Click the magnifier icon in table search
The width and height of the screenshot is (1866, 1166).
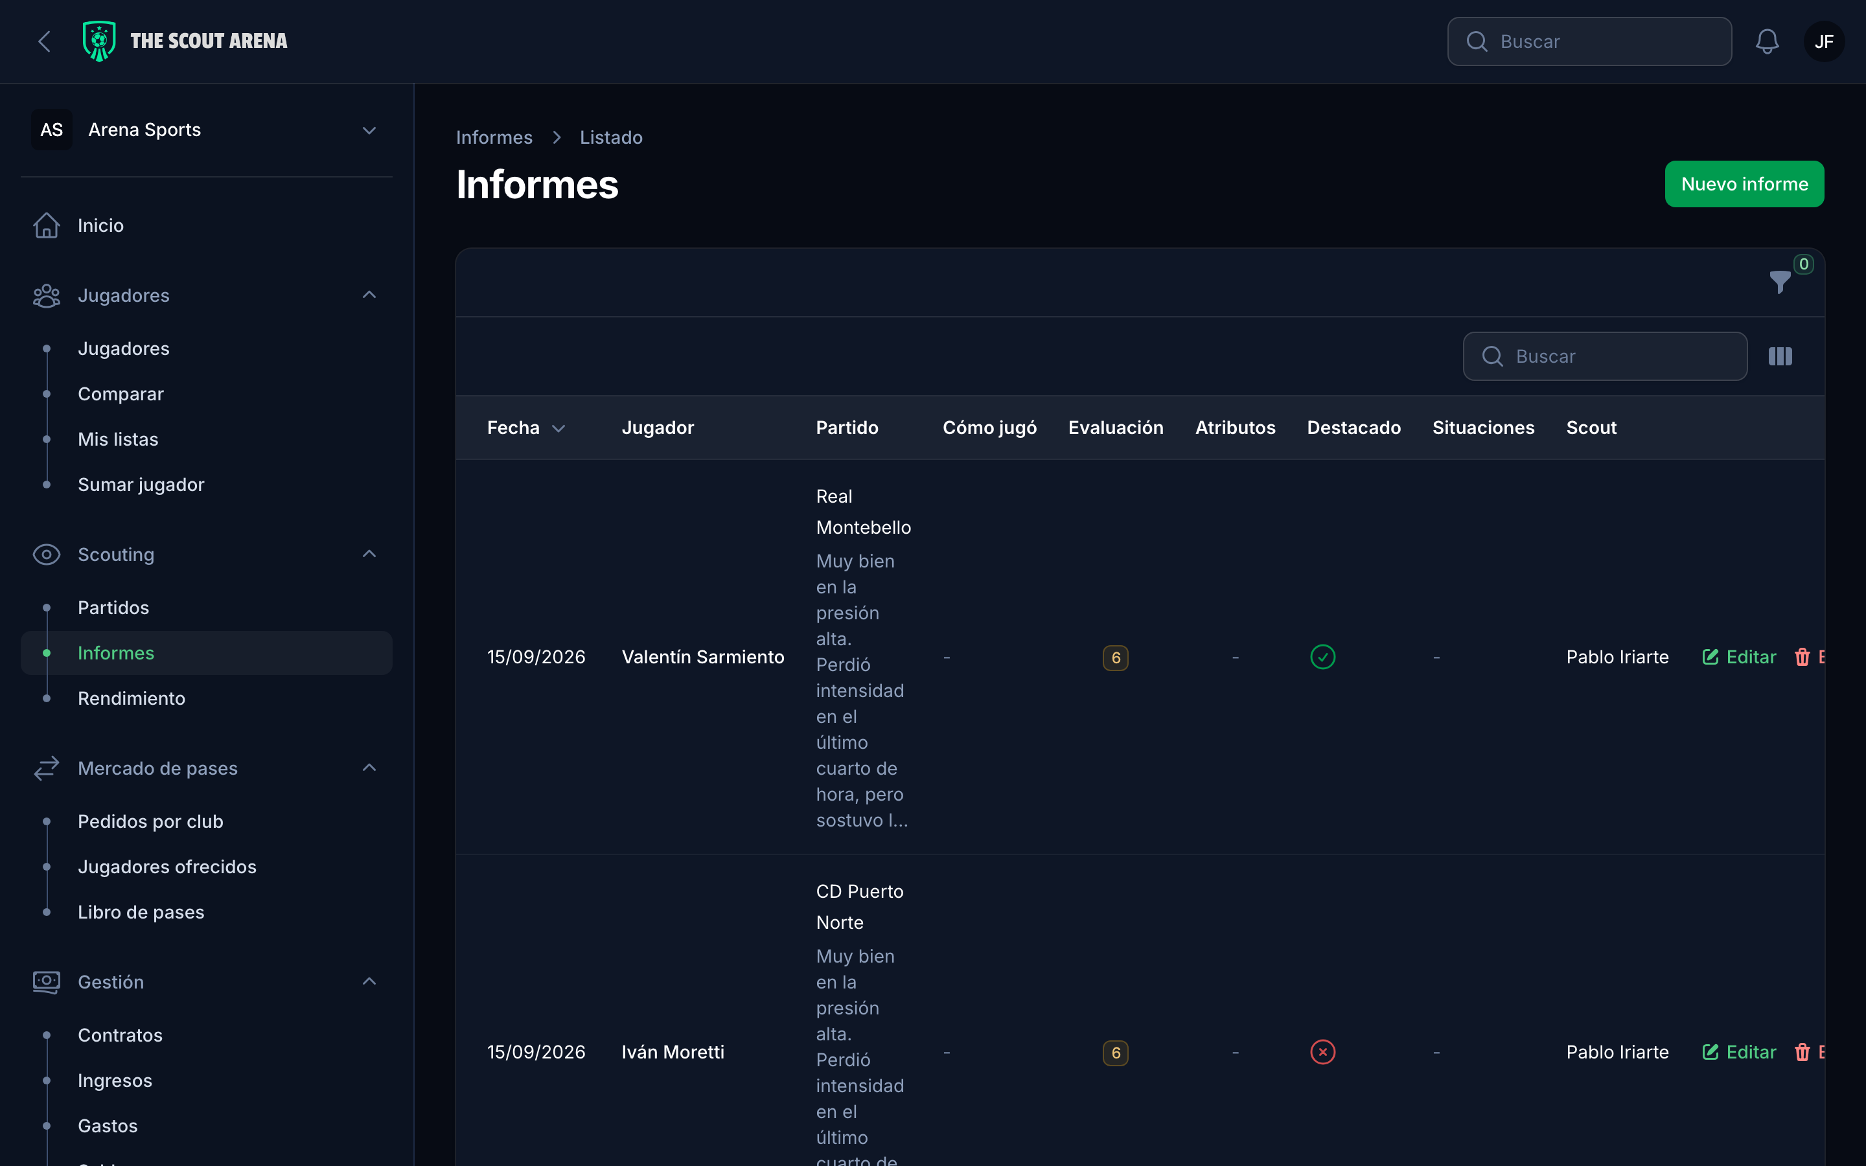(x=1492, y=356)
